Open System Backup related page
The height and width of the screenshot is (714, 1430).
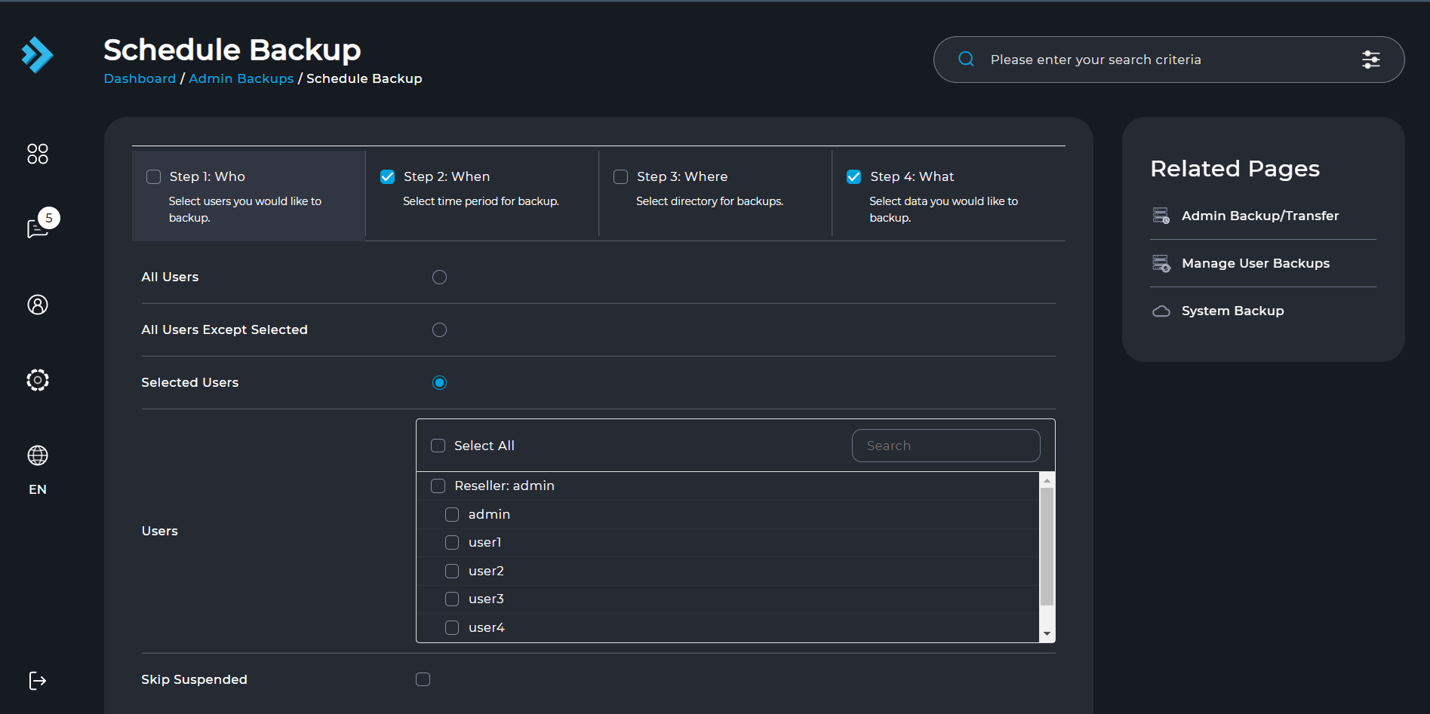1232,311
